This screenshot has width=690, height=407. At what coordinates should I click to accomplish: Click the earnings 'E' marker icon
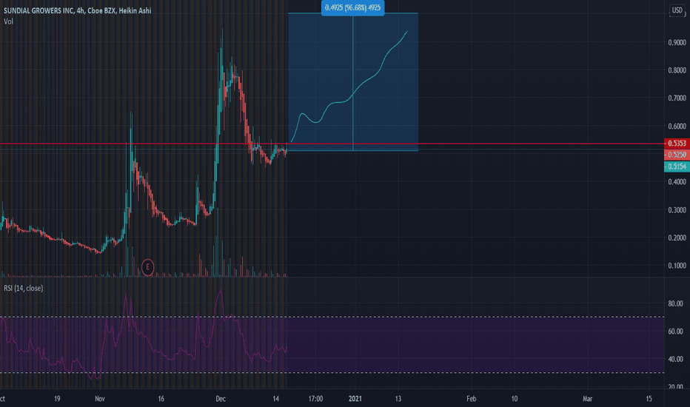click(148, 266)
